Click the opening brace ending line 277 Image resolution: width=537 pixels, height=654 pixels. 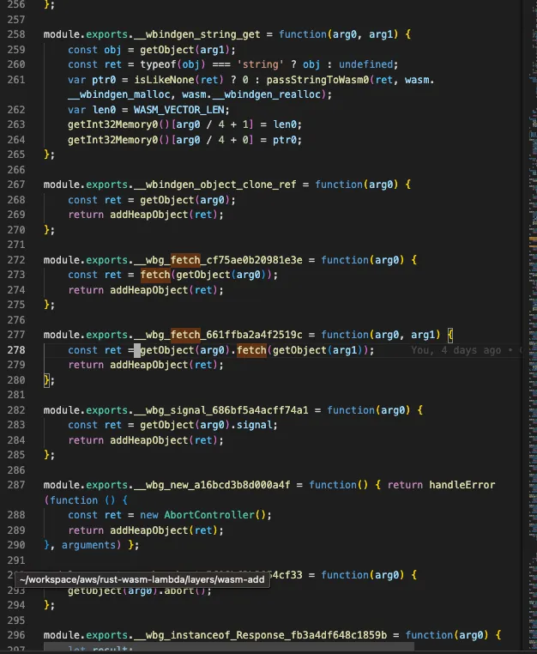click(x=450, y=335)
